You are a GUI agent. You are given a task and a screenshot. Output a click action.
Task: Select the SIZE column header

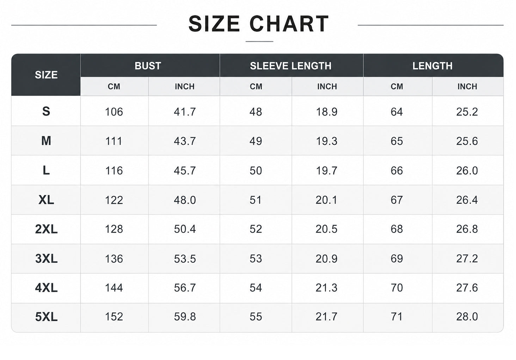coord(46,75)
